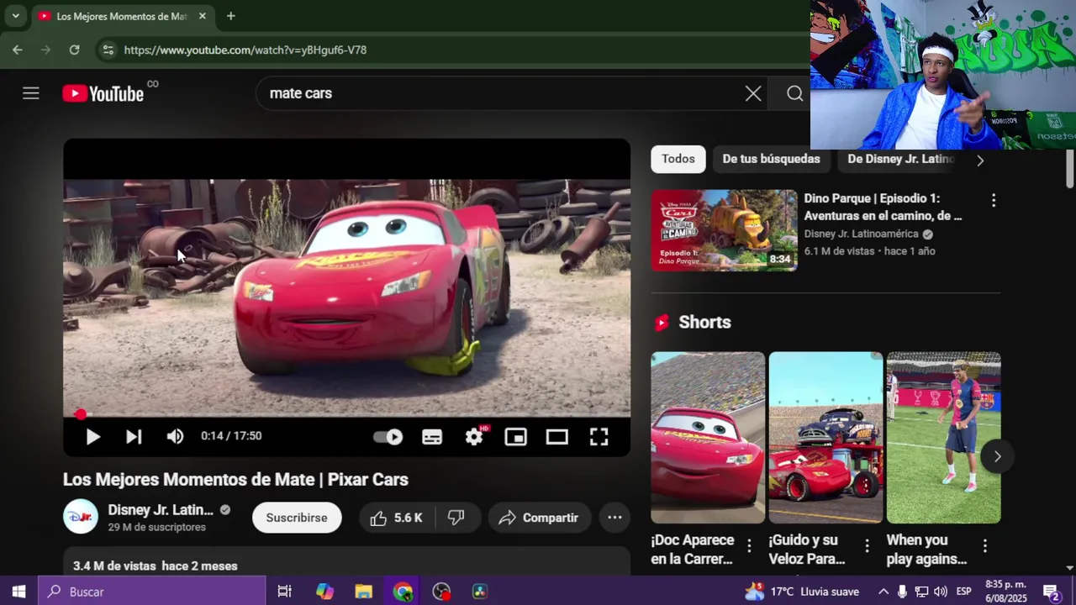Viewport: 1076px width, 605px height.
Task: Enable miniplayer mode
Action: [x=515, y=436]
